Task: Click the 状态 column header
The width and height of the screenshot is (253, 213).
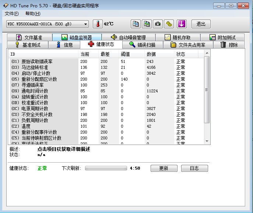Action: point(186,54)
